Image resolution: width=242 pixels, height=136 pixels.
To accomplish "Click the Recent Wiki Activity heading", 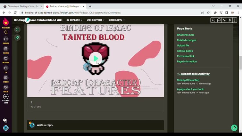I will pos(195,74).
